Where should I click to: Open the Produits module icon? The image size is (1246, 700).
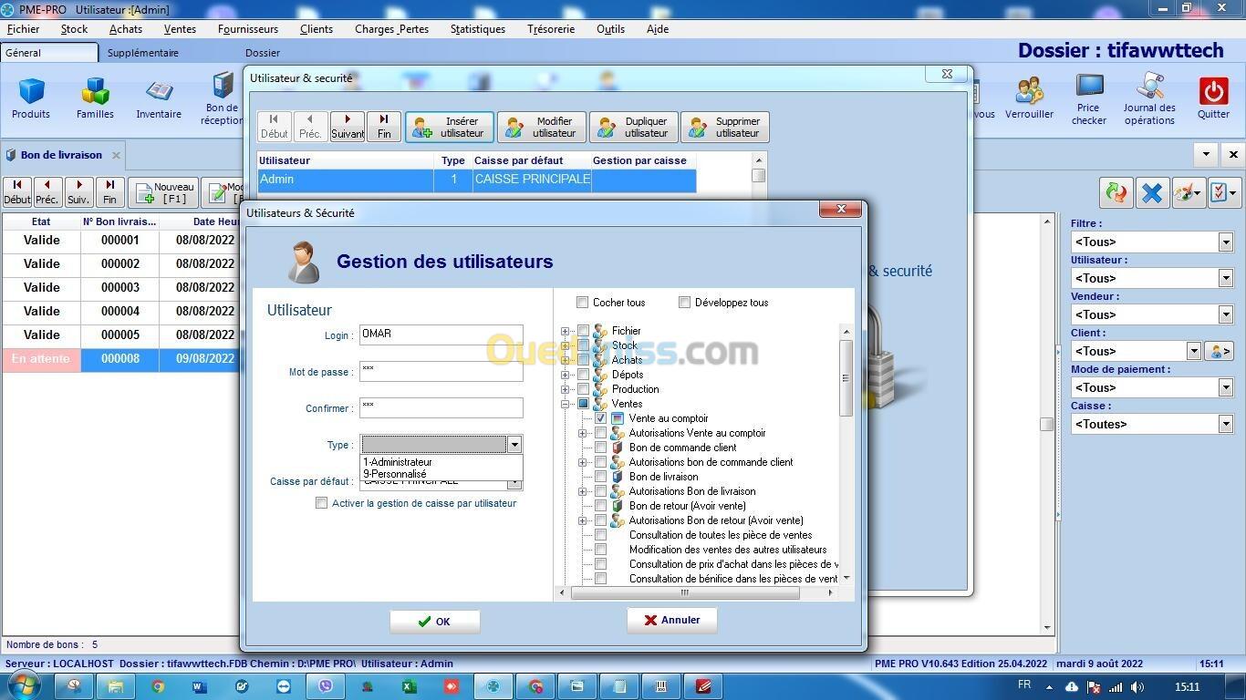pos(31,98)
